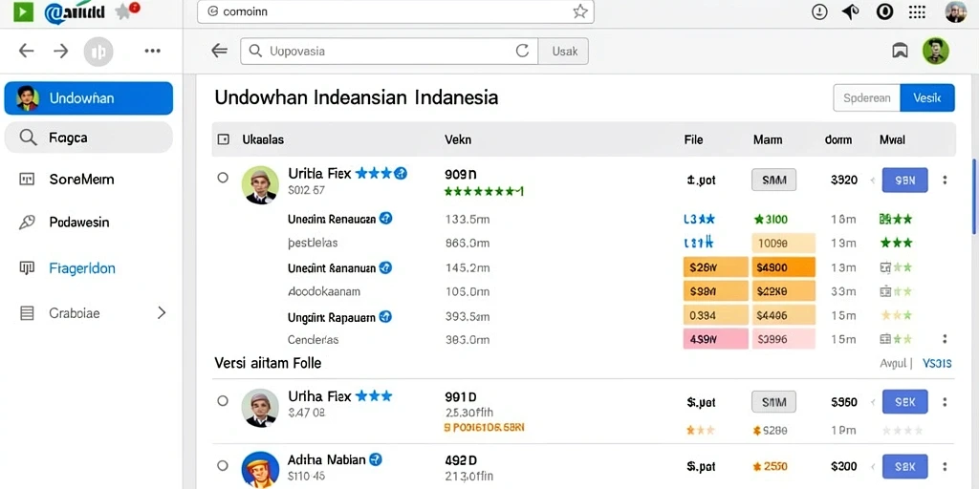Sort by the Marm column header

(768, 139)
